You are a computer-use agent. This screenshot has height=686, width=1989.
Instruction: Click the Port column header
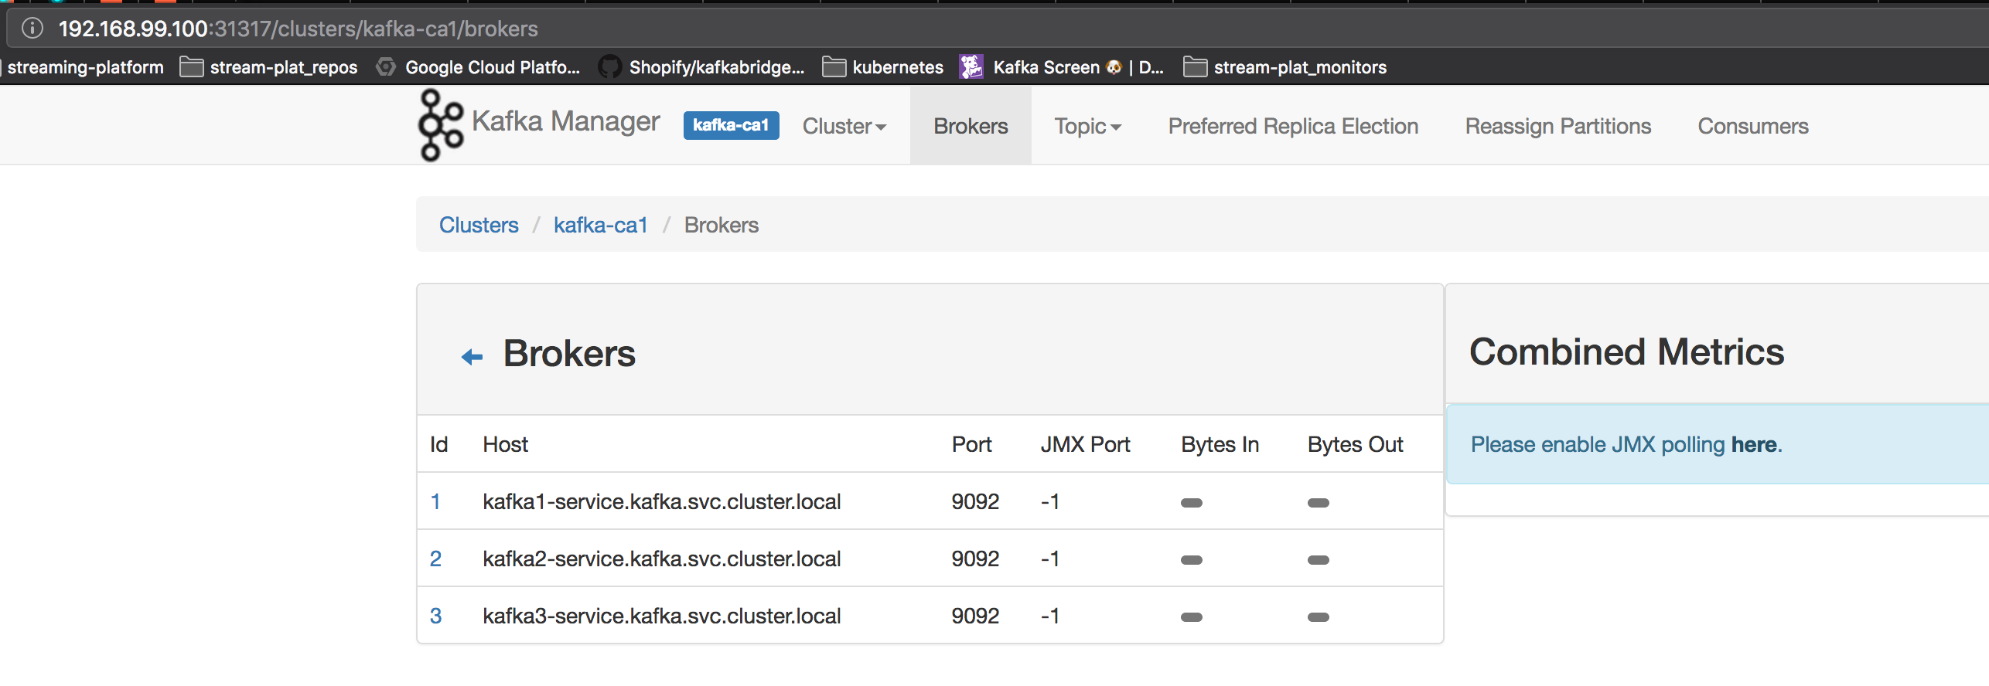click(x=971, y=444)
